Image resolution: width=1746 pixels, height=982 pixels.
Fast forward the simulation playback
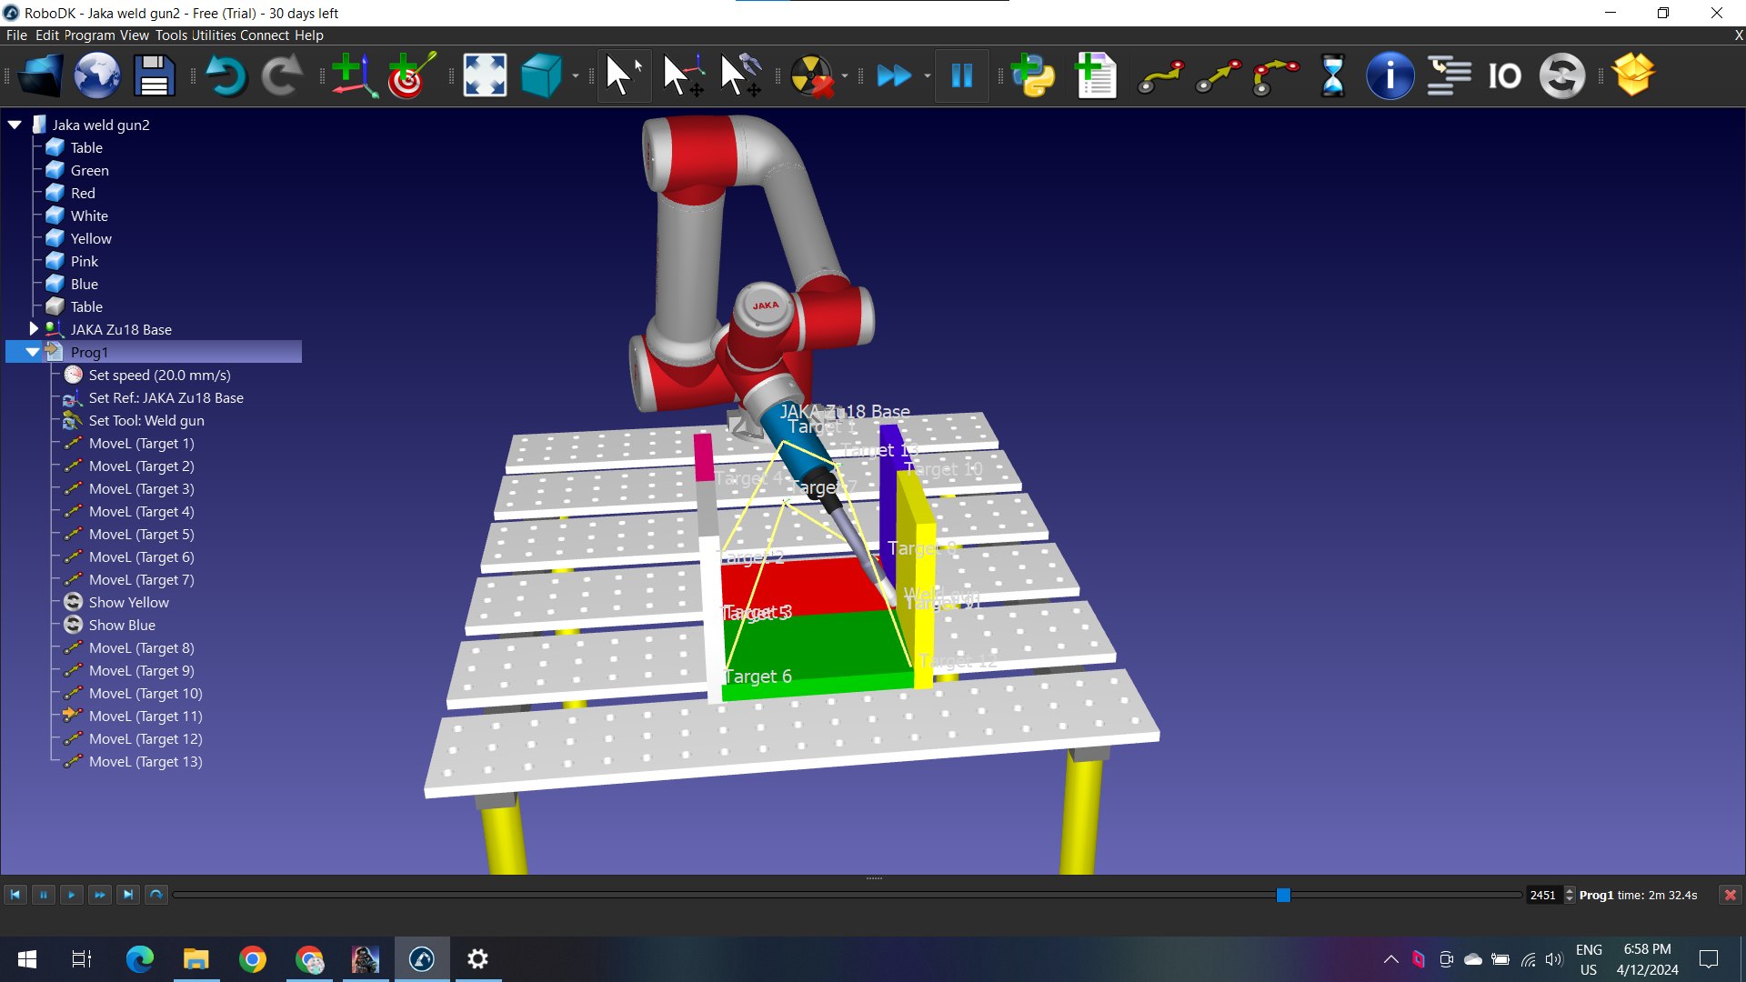(x=100, y=895)
